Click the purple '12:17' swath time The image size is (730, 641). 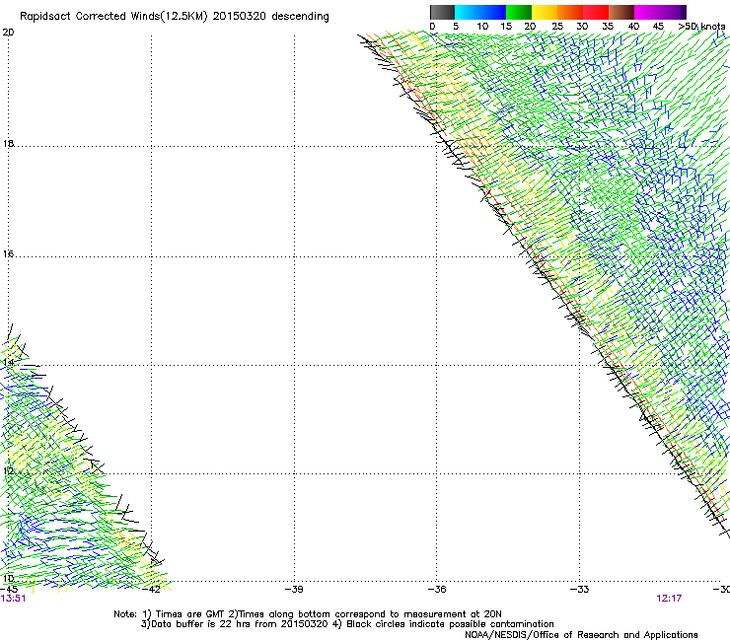[x=669, y=599]
